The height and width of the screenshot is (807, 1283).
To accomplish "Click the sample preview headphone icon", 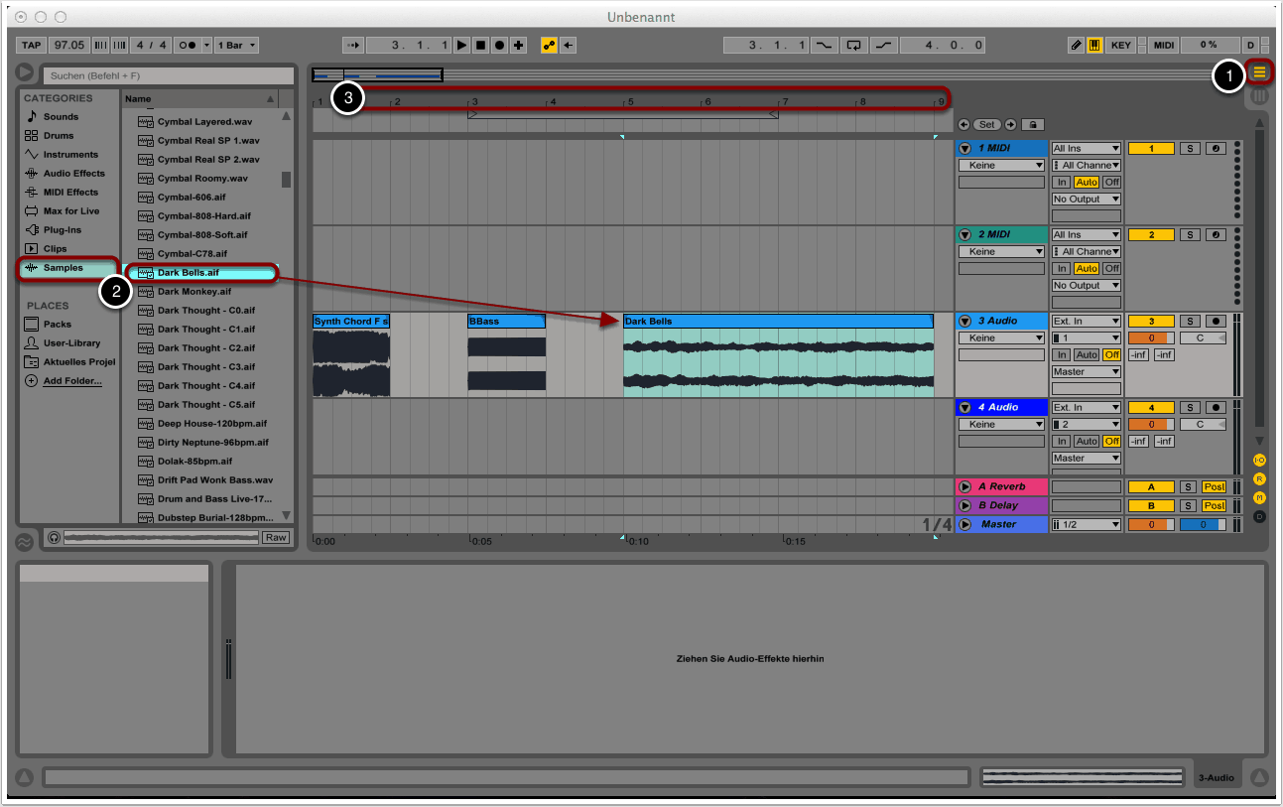I will 53,537.
